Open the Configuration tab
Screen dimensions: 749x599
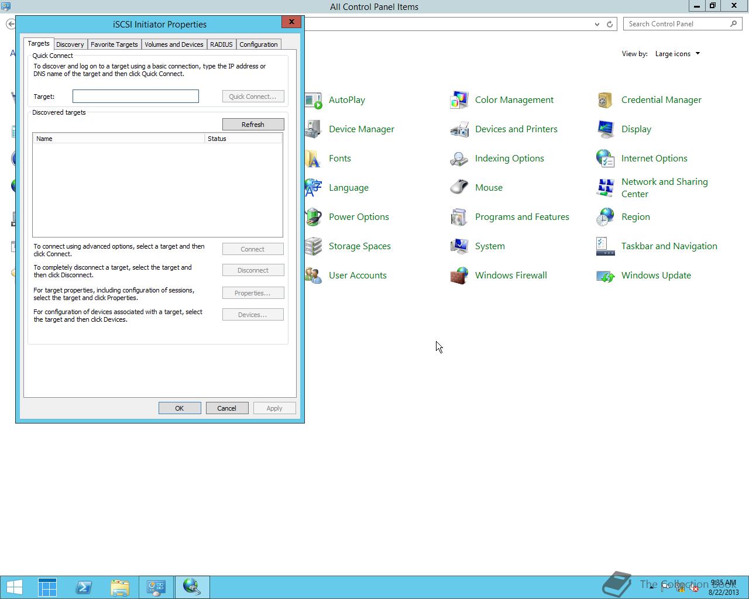(258, 44)
